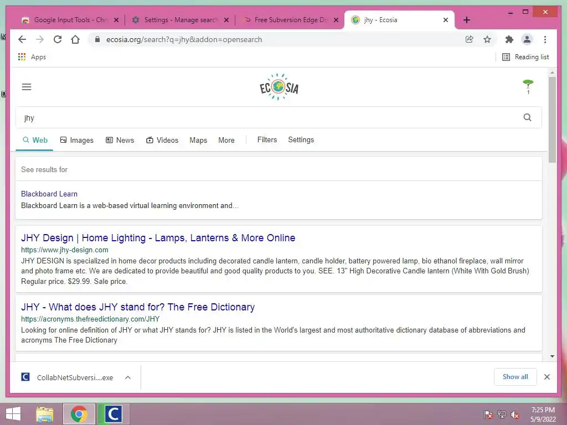Reload the Ecosia page
Viewport: 567px width, 425px height.
(x=58, y=39)
